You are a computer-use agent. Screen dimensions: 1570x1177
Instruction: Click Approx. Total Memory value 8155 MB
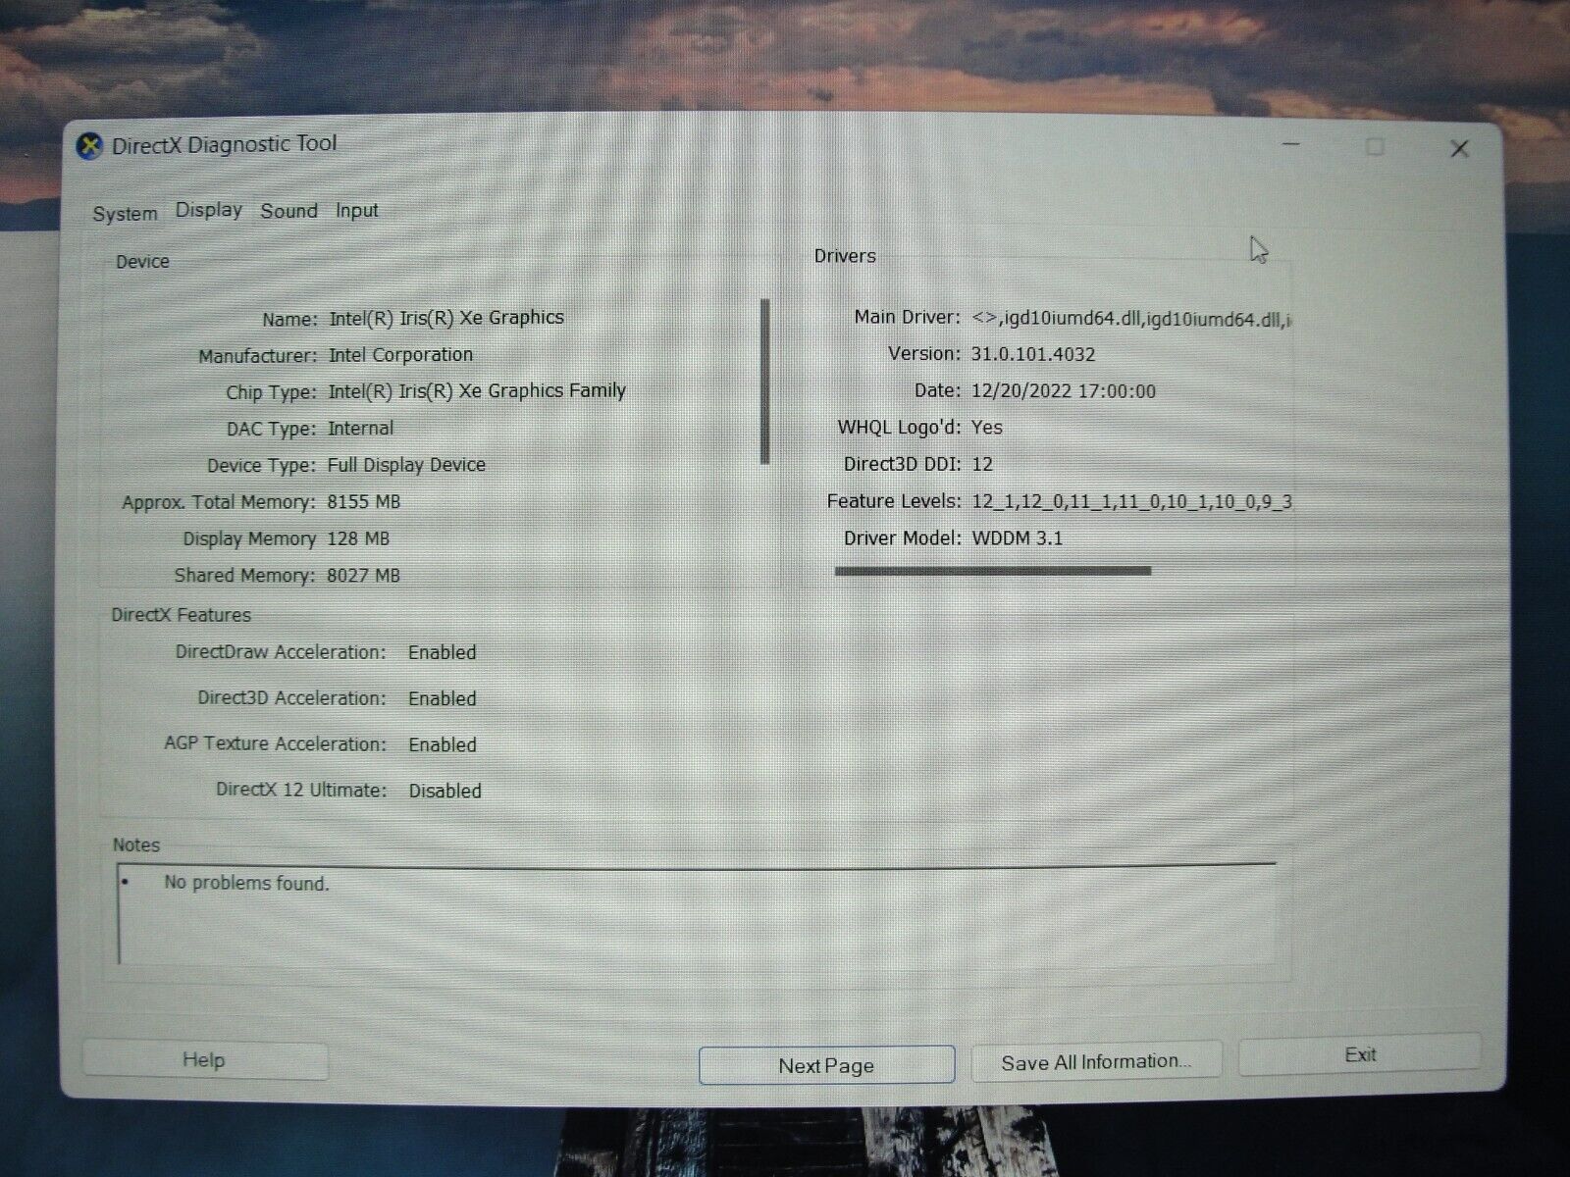pyautogui.click(x=363, y=502)
